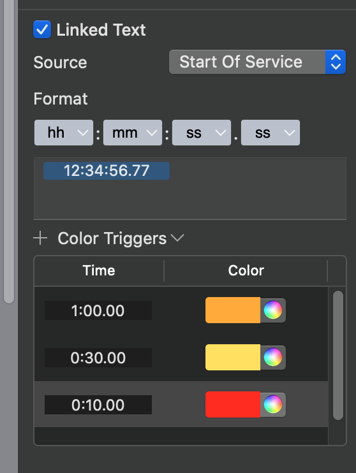Open the hh format dropdown
356x473 pixels.
64,133
